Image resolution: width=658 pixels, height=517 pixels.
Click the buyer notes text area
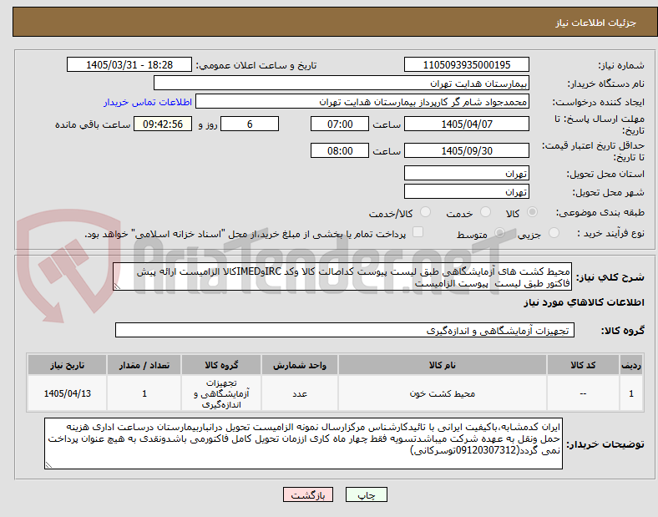[303, 444]
